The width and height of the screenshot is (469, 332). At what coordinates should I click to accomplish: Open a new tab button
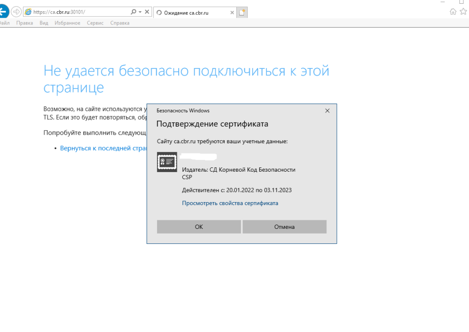242,13
